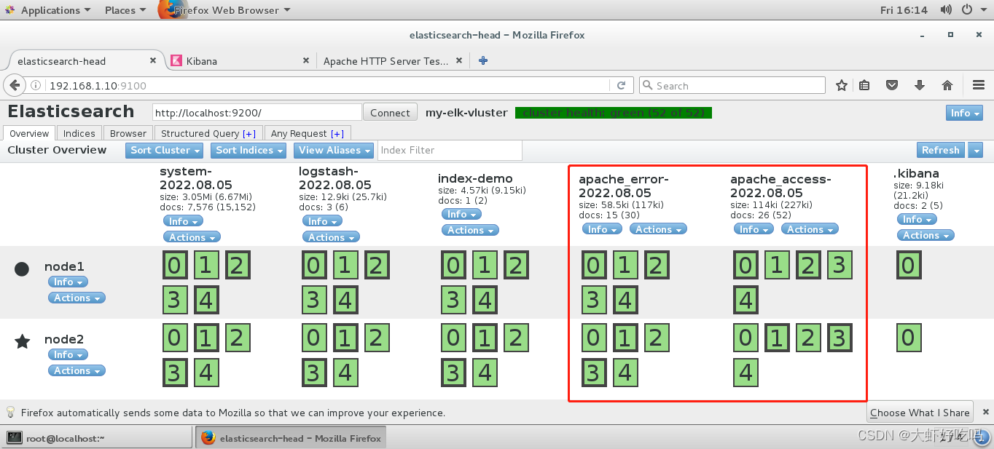The height and width of the screenshot is (449, 994).
Task: Click the green cluster health indicator
Action: (613, 113)
